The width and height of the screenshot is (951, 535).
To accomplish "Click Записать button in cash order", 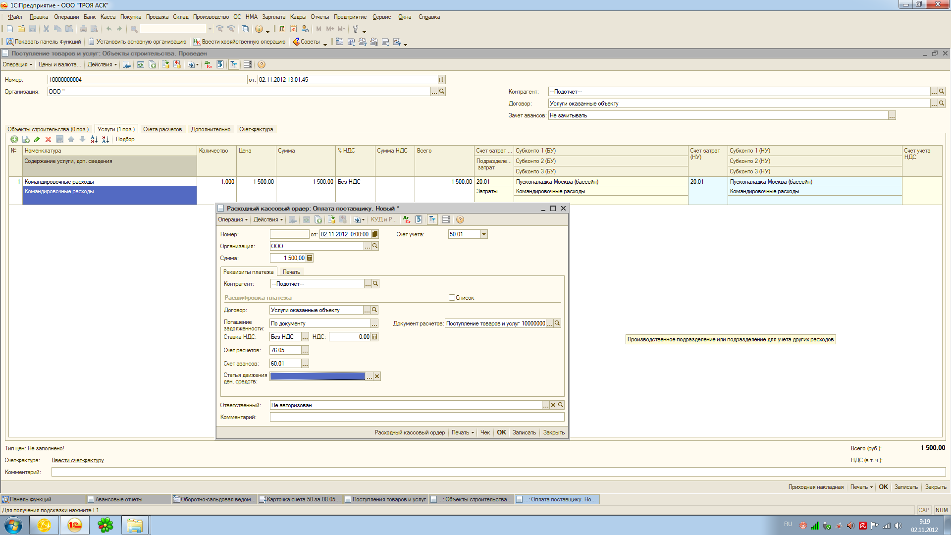I will (524, 432).
